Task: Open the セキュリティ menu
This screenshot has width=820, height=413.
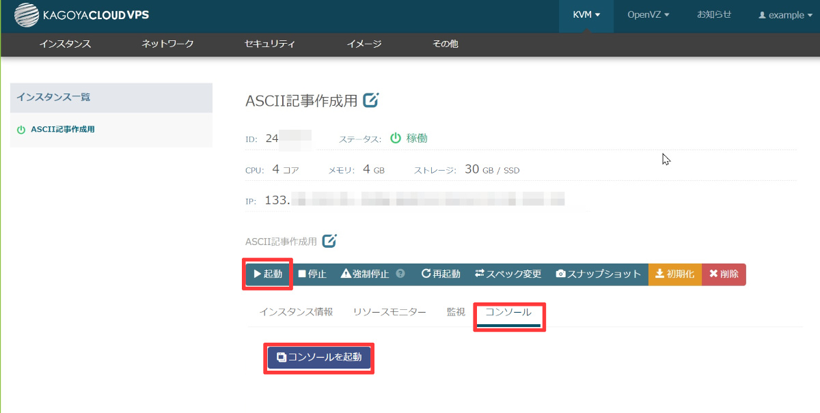Action: coord(270,44)
